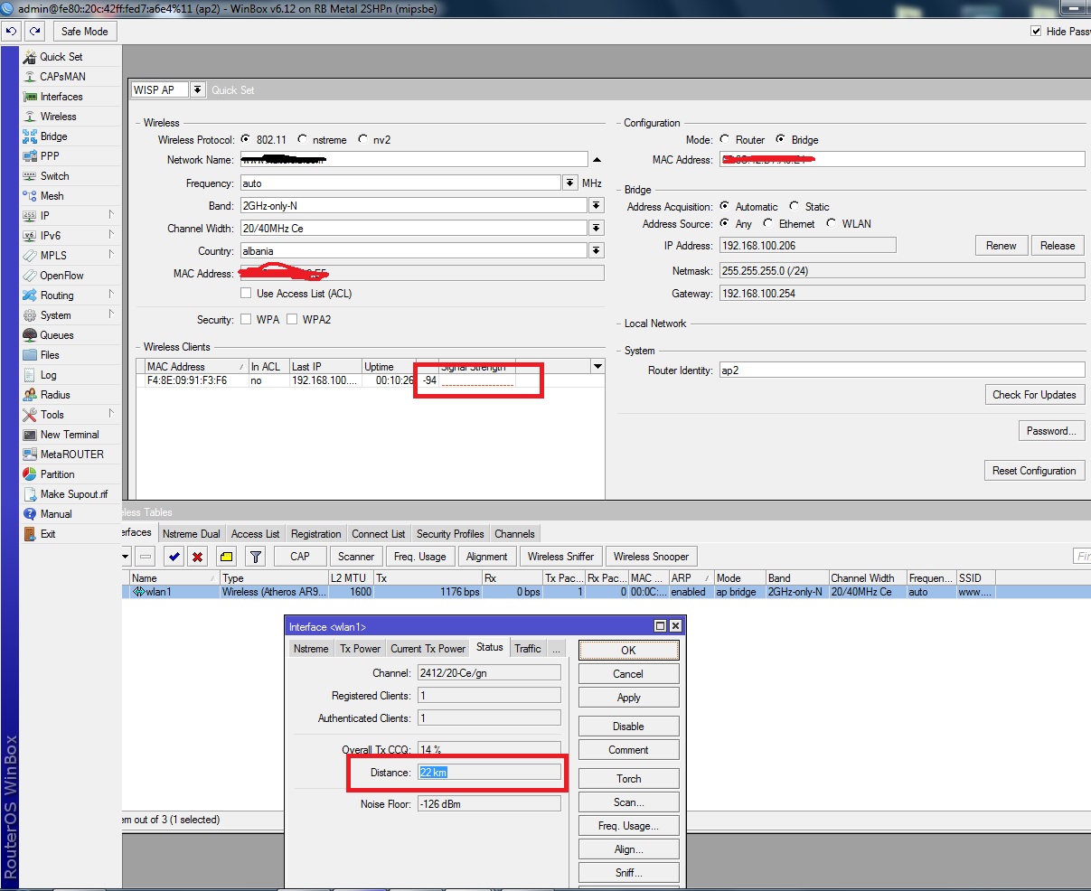Click the yellow comment icon
The image size is (1091, 891).
point(227,557)
